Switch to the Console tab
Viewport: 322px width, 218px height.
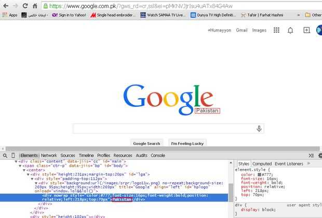click(158, 155)
